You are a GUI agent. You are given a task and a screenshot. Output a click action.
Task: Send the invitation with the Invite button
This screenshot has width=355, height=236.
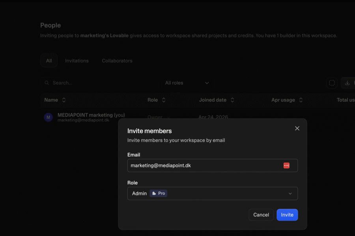[287, 215]
